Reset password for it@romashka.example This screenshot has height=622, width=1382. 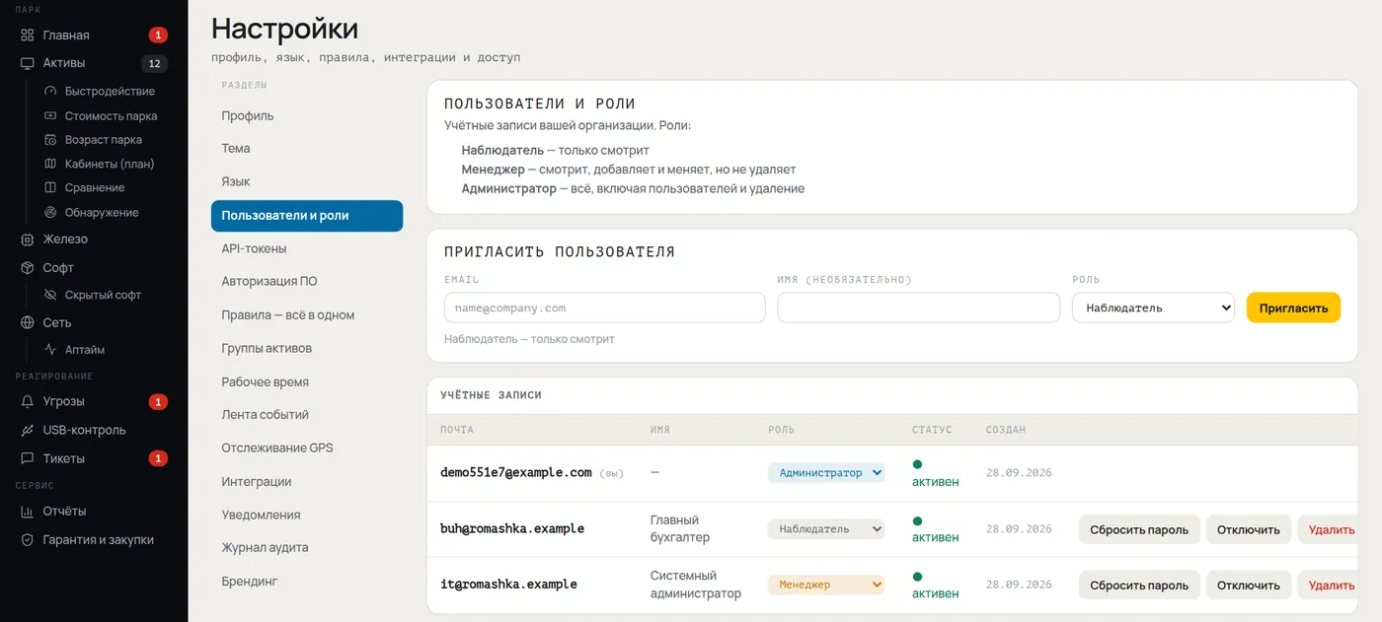coord(1139,585)
